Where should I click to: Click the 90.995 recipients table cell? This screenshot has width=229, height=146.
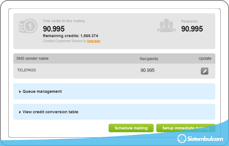pos(147,70)
